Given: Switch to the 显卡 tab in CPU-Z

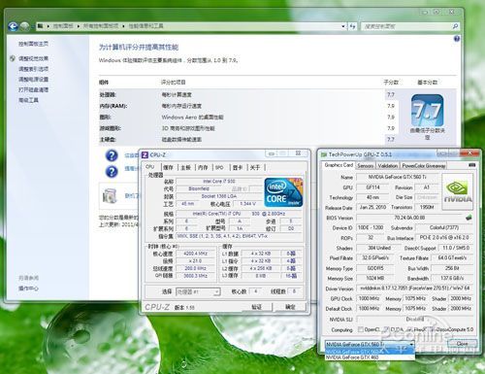Looking at the screenshot, I should click(238, 167).
